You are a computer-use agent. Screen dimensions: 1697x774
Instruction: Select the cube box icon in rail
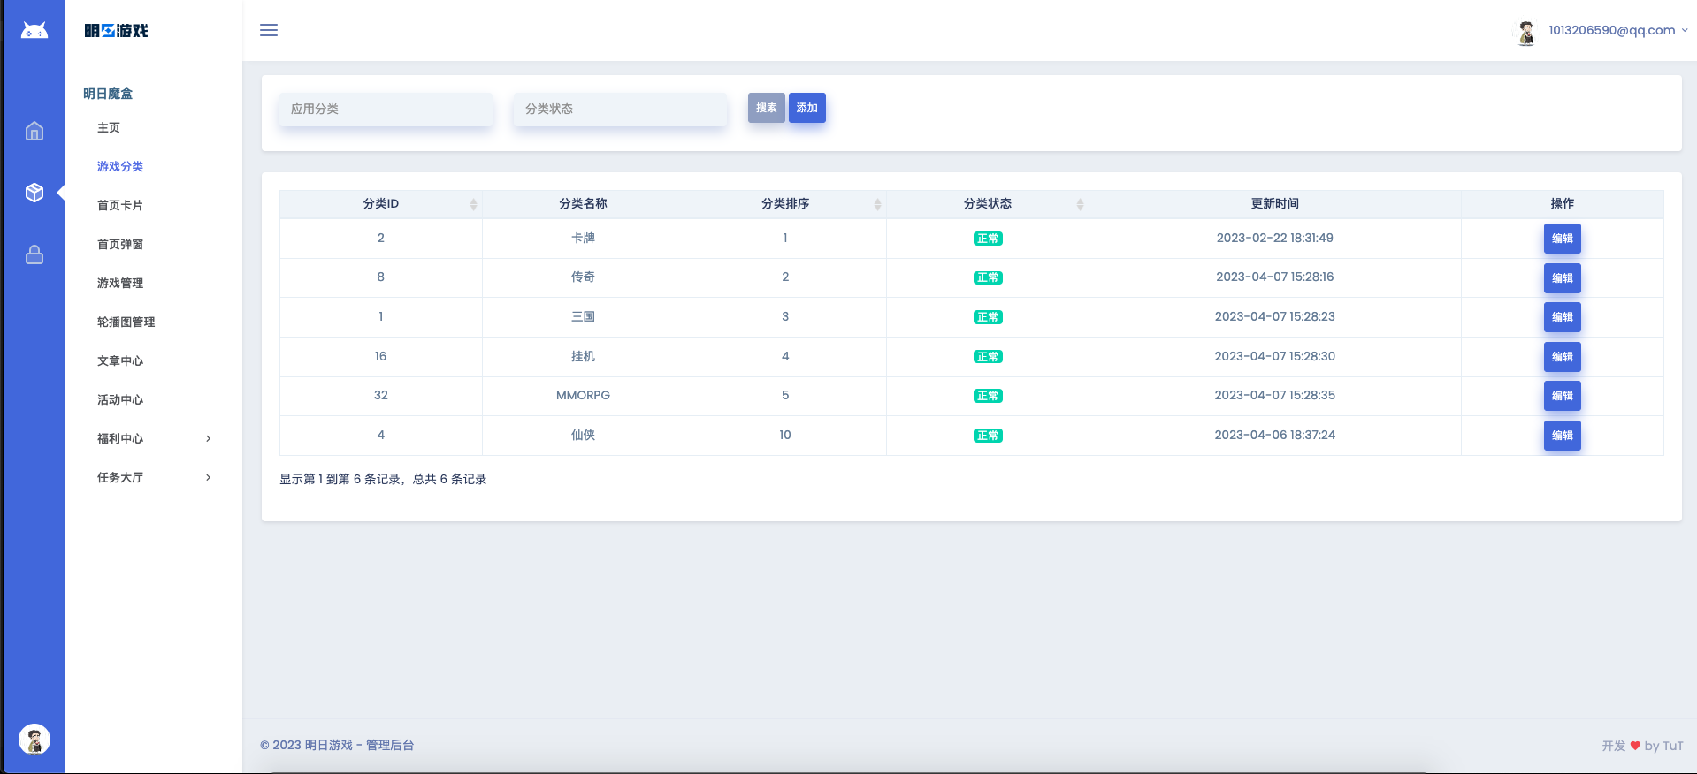pos(34,193)
